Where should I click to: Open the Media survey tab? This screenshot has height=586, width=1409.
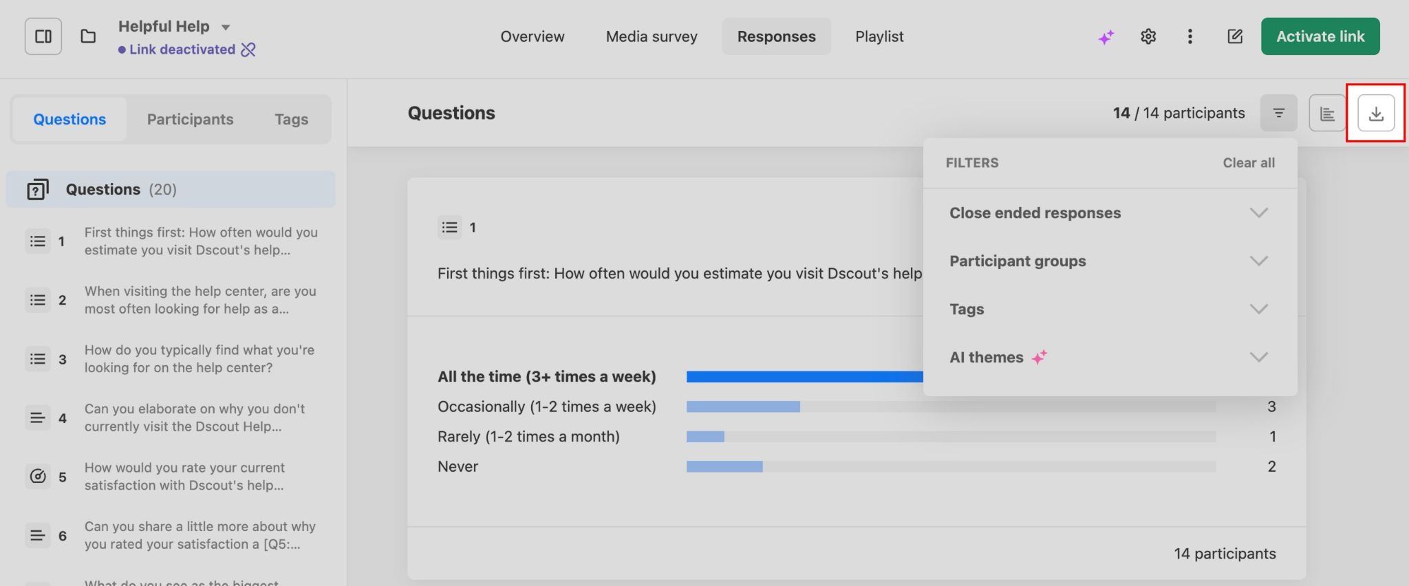651,36
